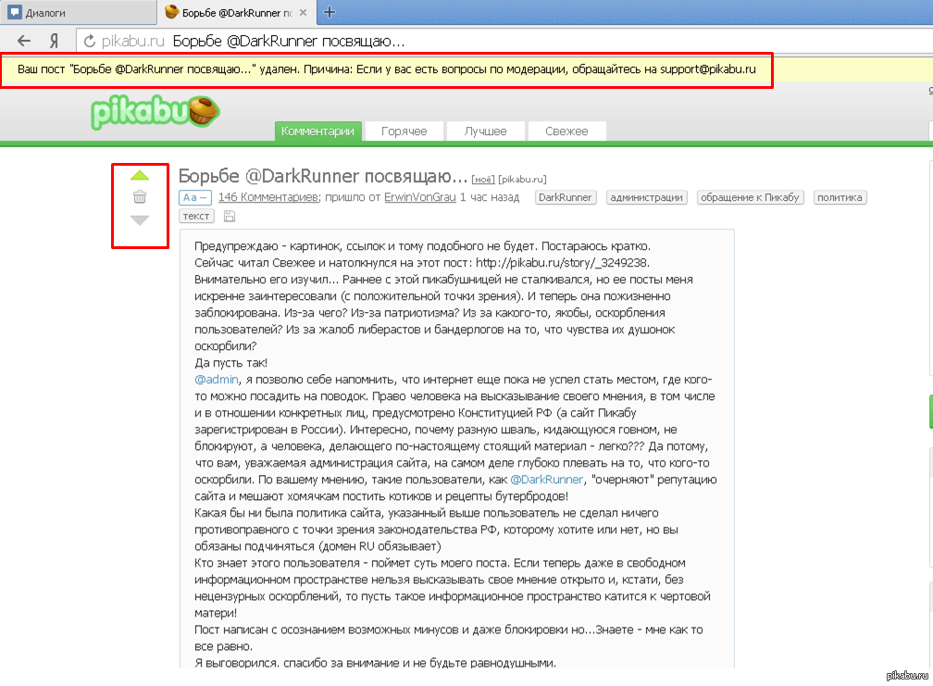The width and height of the screenshot is (933, 686).
Task: Focus the browser address bar
Action: click(504, 41)
